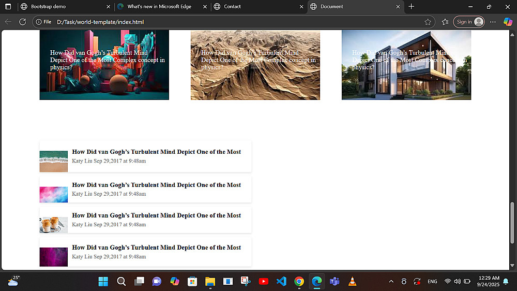Close the What's new in Microsoft Edge tab
This screenshot has height=291, width=517.
(x=205, y=7)
